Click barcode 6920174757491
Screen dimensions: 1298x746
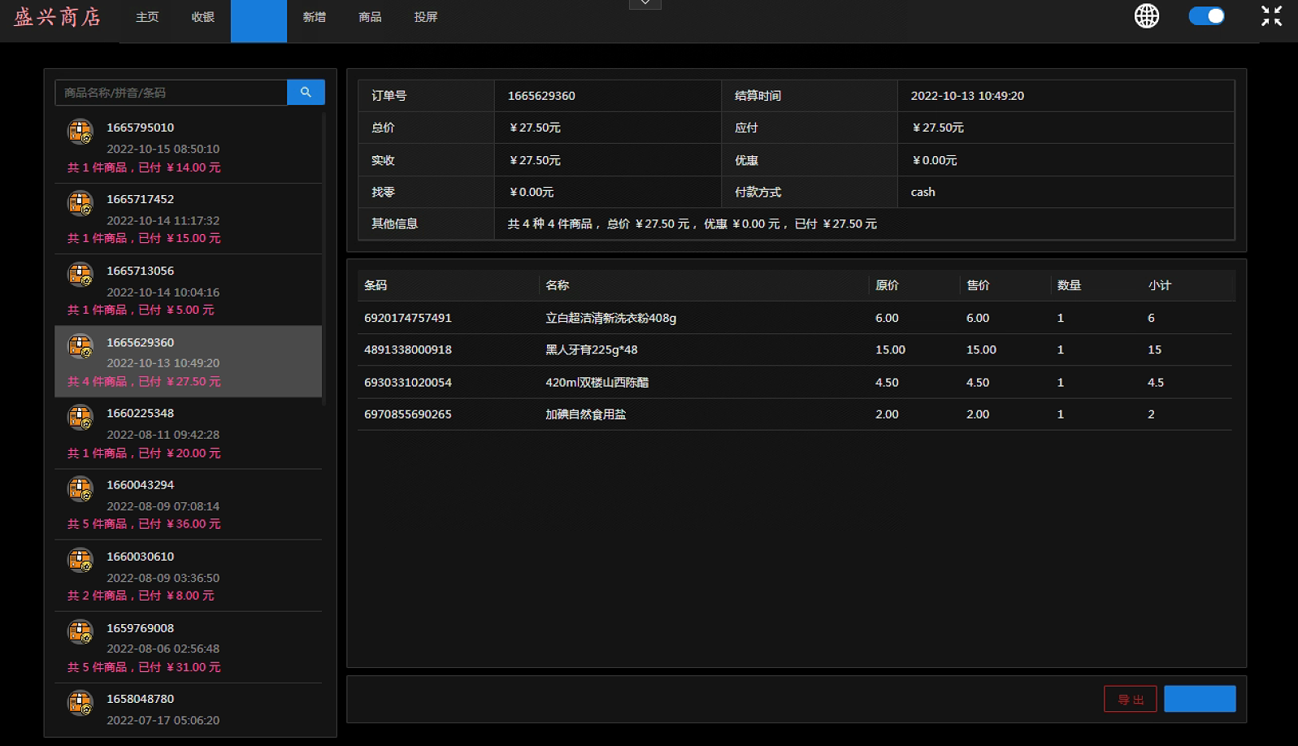tap(408, 318)
